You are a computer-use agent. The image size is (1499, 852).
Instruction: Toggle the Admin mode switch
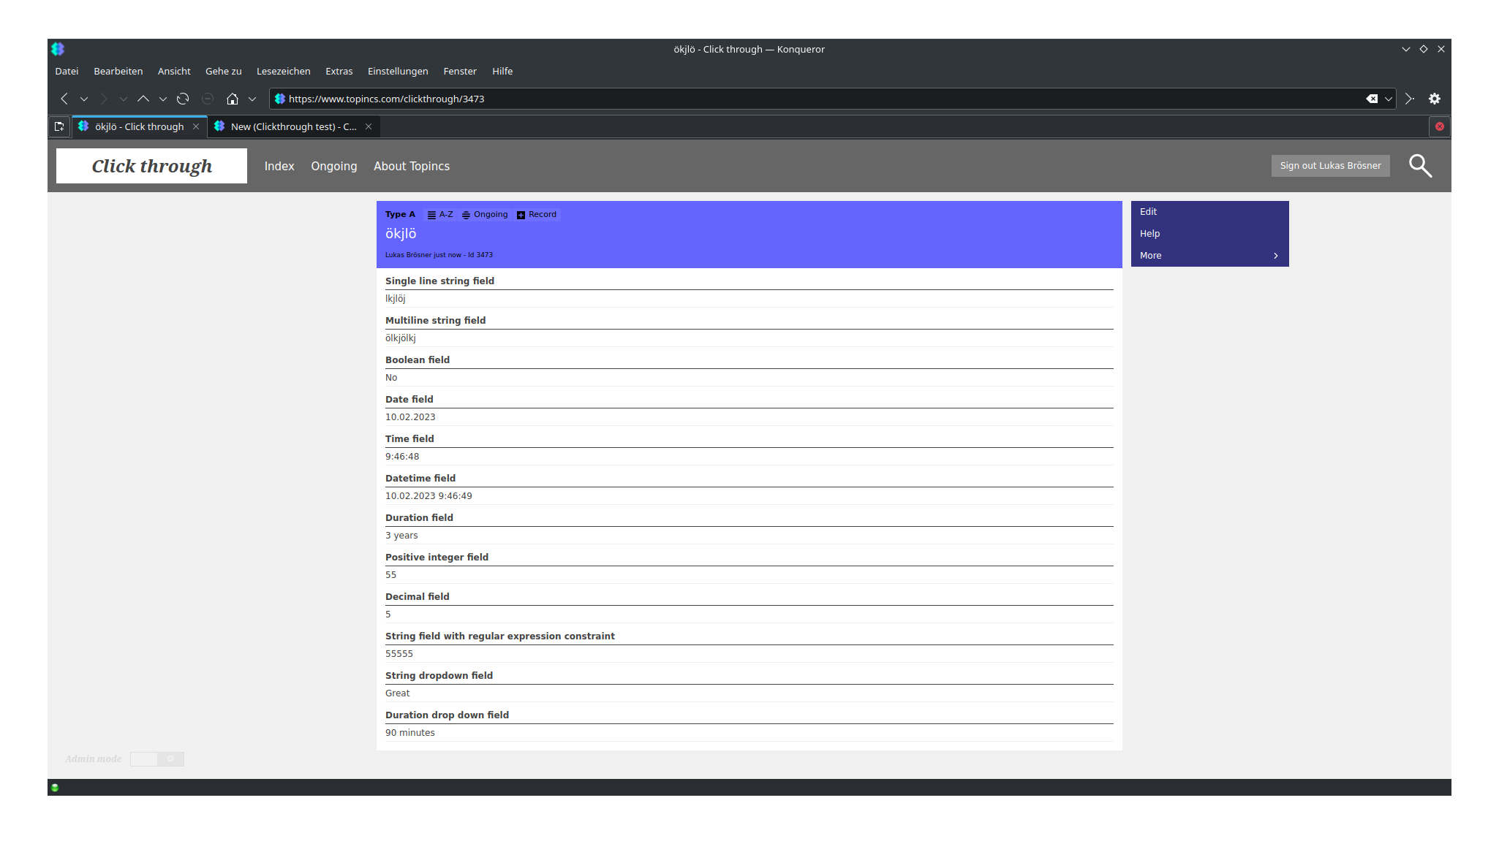click(156, 758)
